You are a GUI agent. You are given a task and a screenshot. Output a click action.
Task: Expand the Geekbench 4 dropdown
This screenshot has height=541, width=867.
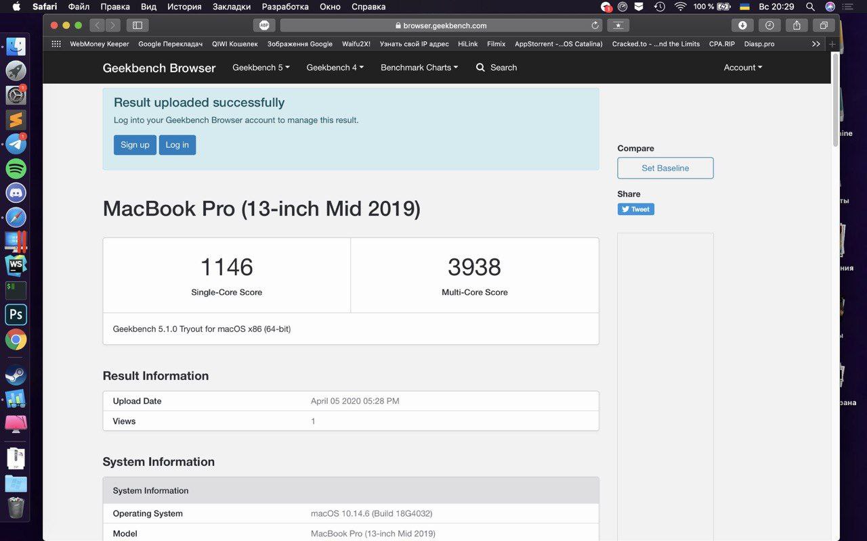pos(335,68)
